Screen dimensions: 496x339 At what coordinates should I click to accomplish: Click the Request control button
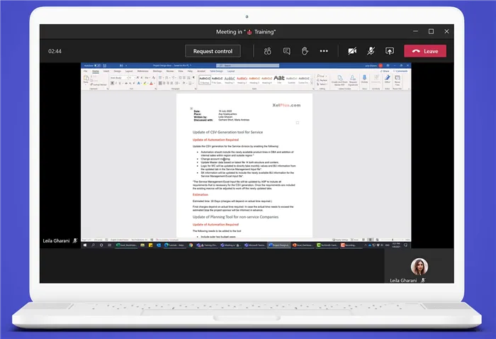(x=213, y=51)
